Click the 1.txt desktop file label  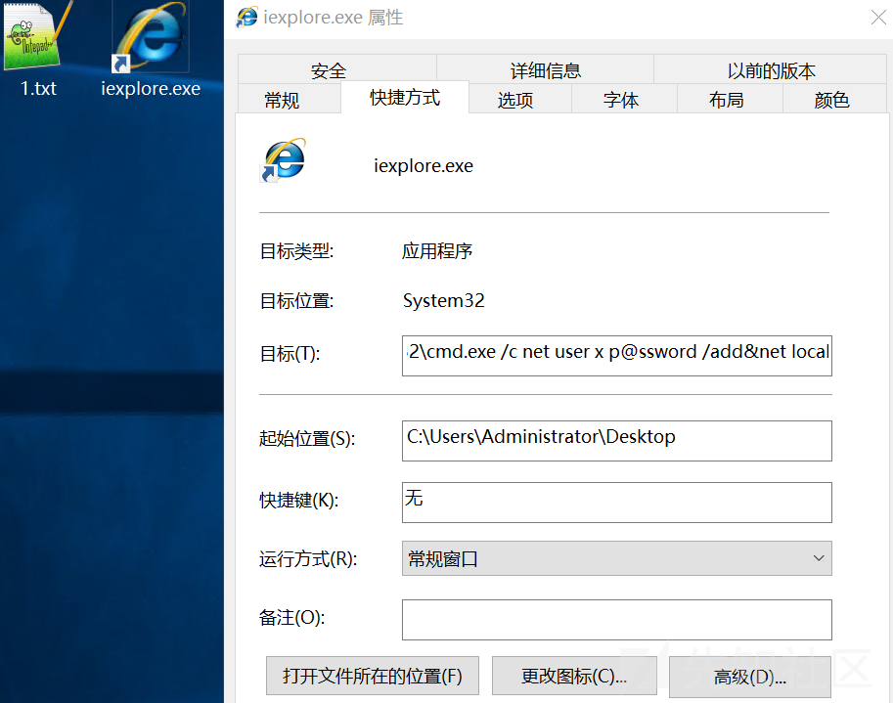pyautogui.click(x=38, y=88)
